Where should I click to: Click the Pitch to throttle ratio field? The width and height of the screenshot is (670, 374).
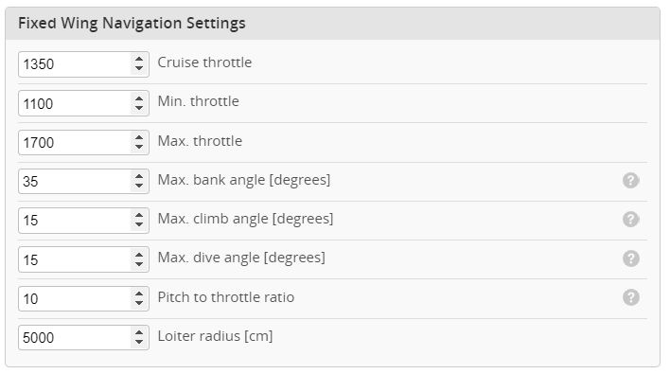click(75, 299)
